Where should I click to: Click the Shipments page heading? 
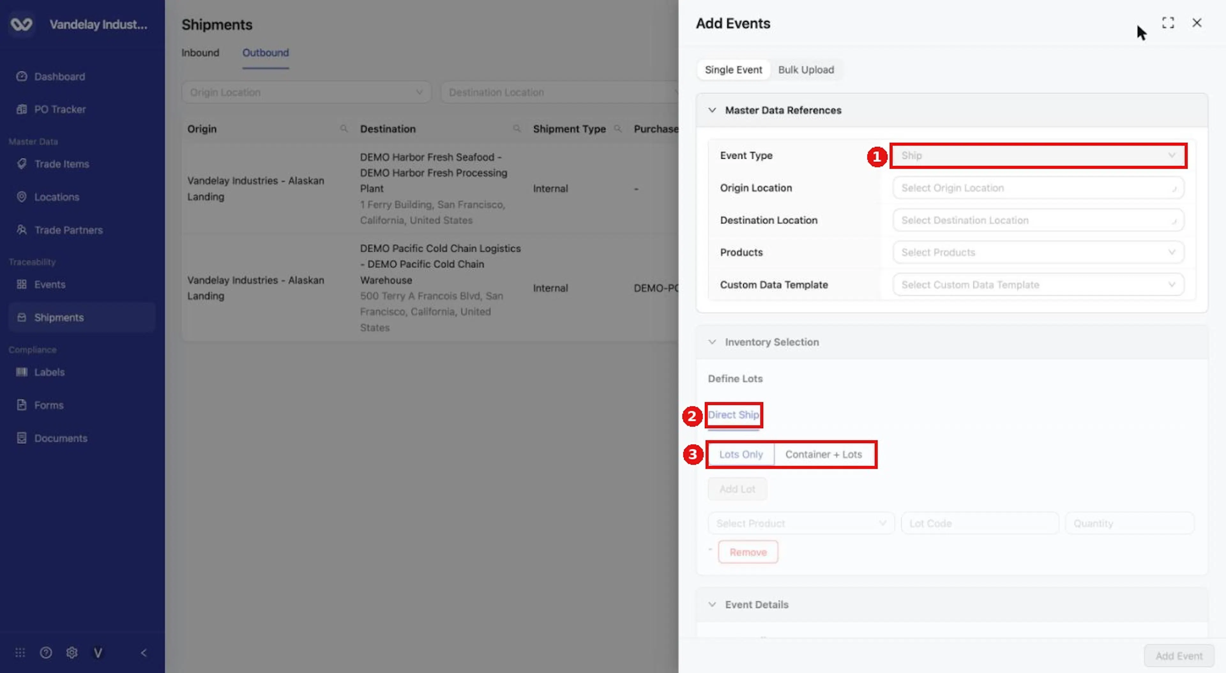click(216, 24)
